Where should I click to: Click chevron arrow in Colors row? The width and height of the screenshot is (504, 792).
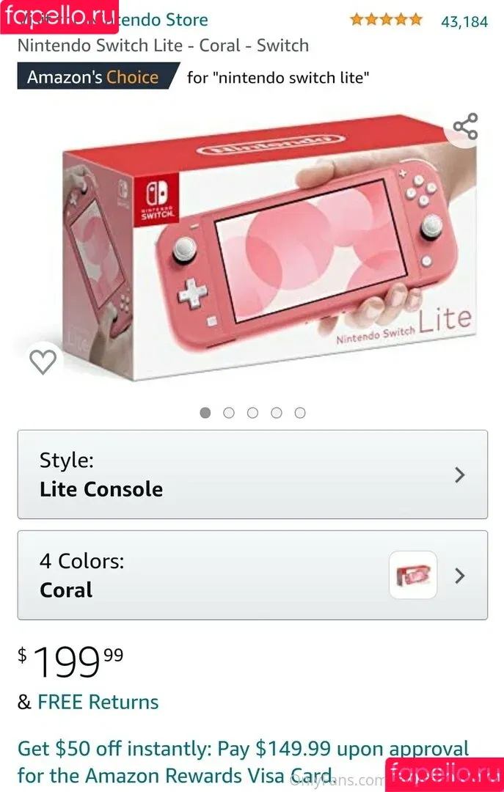[459, 576]
